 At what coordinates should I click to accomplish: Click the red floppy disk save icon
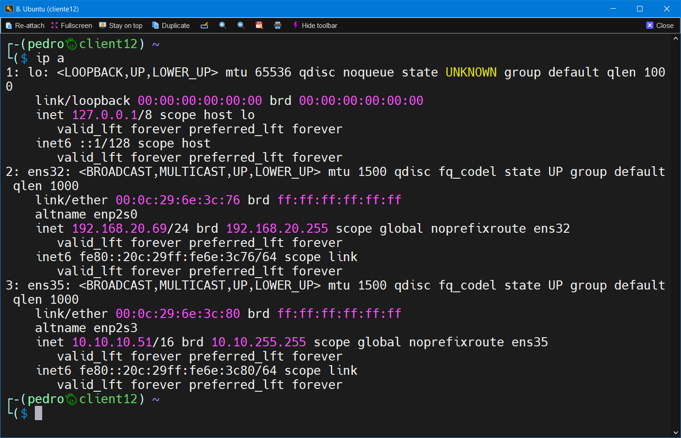tap(259, 26)
